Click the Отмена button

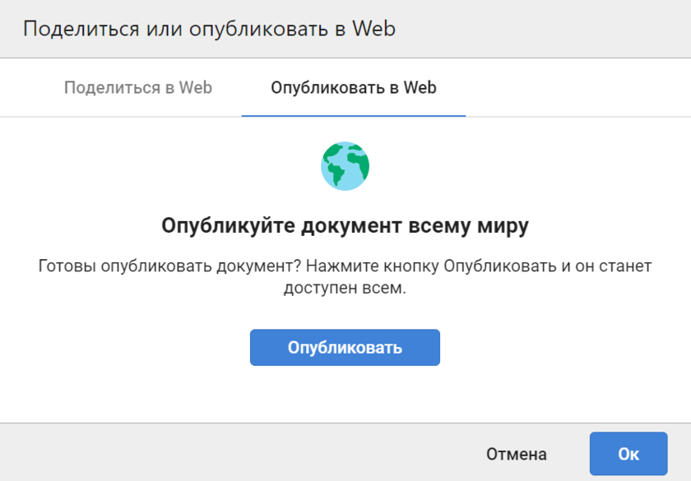[516, 454]
